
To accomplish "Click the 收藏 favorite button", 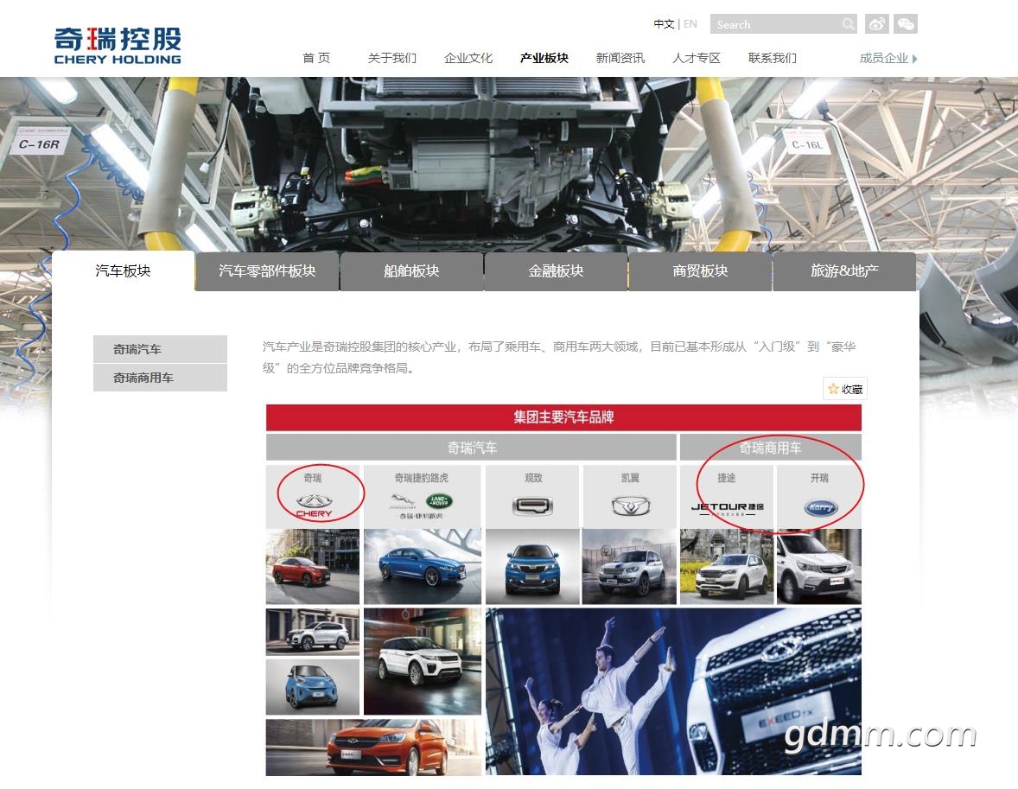I will (x=844, y=389).
